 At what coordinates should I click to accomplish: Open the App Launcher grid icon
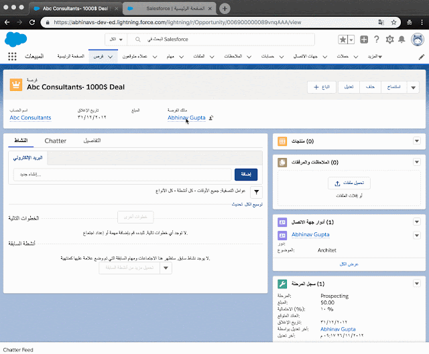12,56
